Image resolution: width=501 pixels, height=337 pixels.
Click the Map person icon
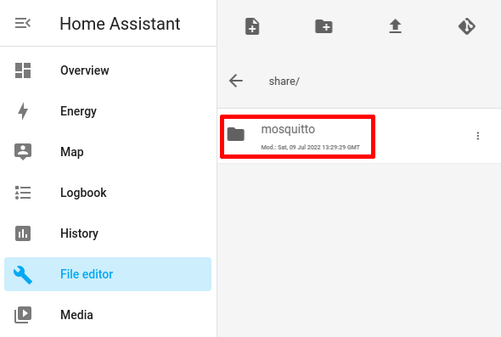[x=23, y=152]
